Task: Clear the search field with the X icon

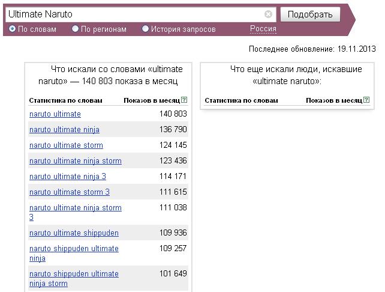Action: [x=268, y=14]
